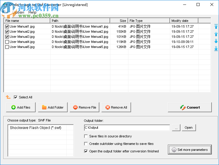Browse output folder with the ... button

(176, 127)
